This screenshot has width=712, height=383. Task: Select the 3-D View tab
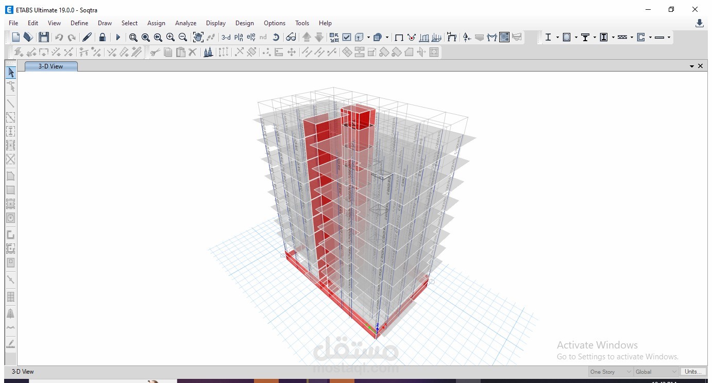[51, 66]
